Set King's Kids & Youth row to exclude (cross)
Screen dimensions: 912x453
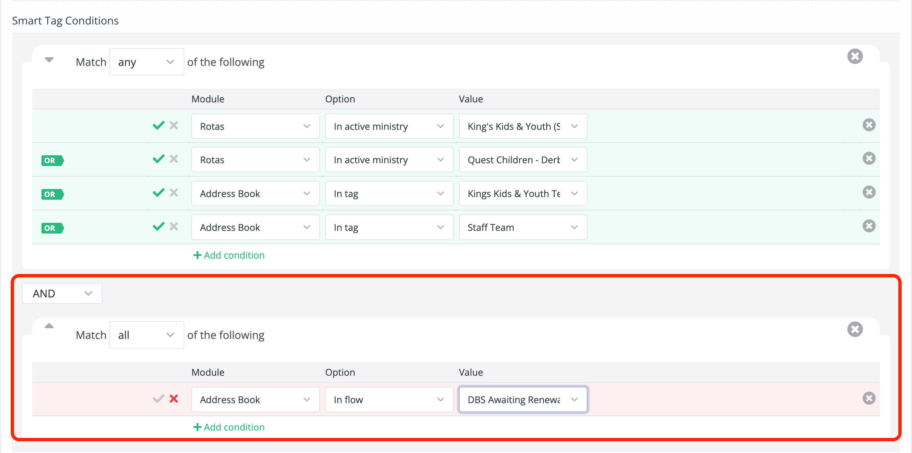coord(174,125)
